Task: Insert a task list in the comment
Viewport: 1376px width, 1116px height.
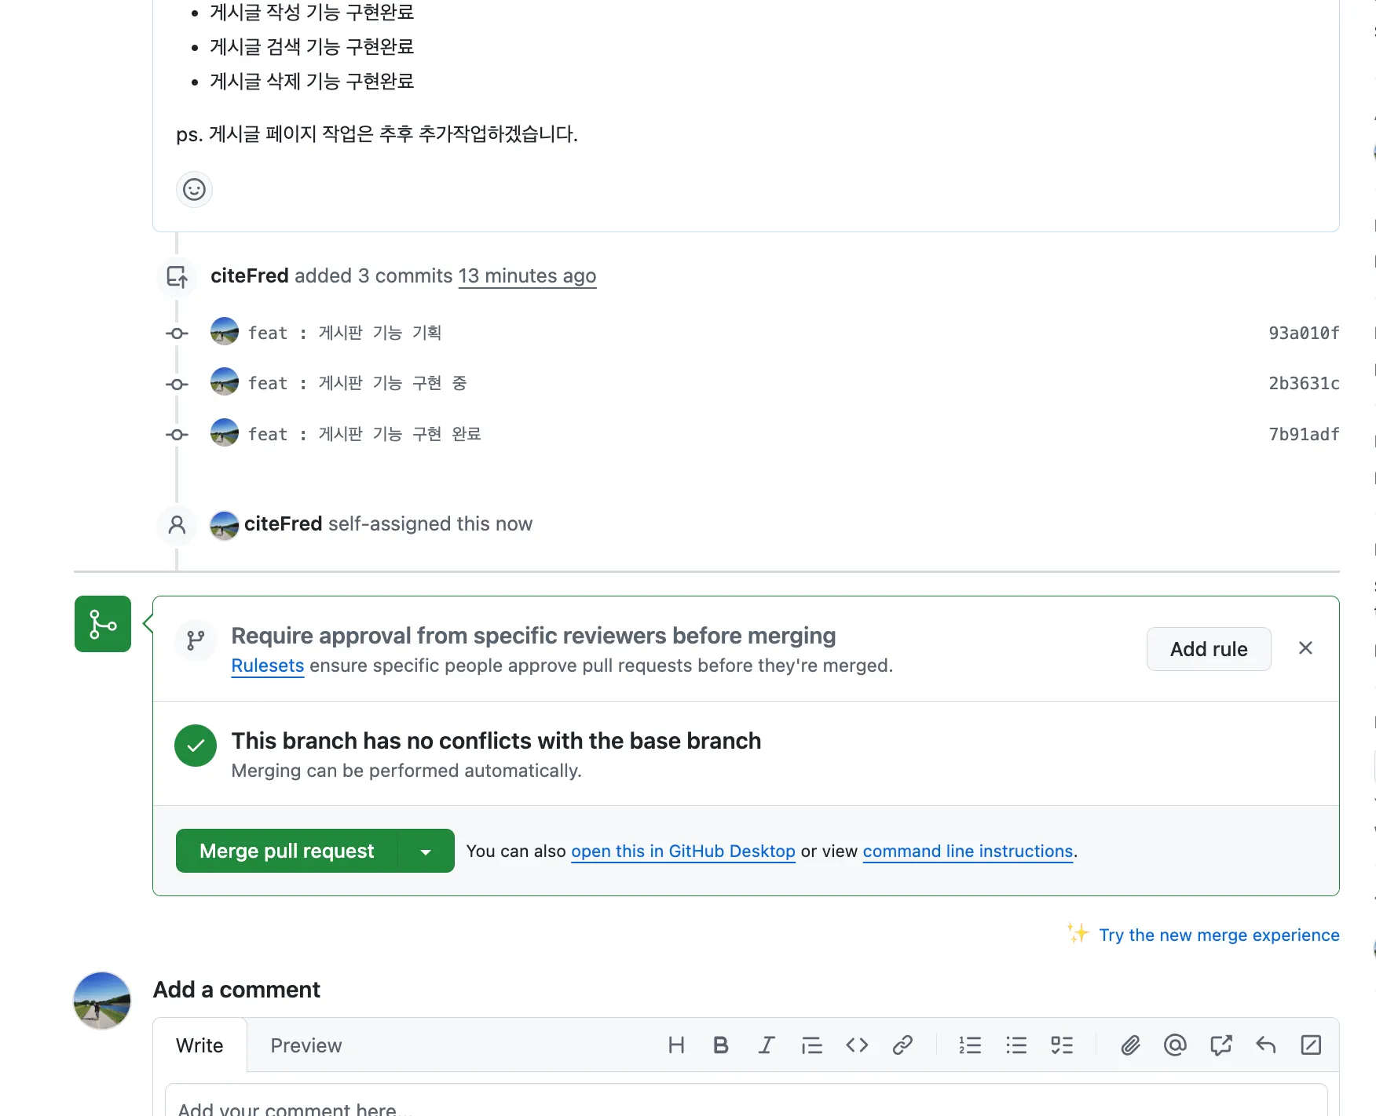Action: [x=1062, y=1045]
